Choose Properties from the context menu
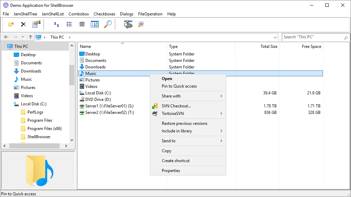This screenshot has height=197, width=351. pyautogui.click(x=171, y=171)
